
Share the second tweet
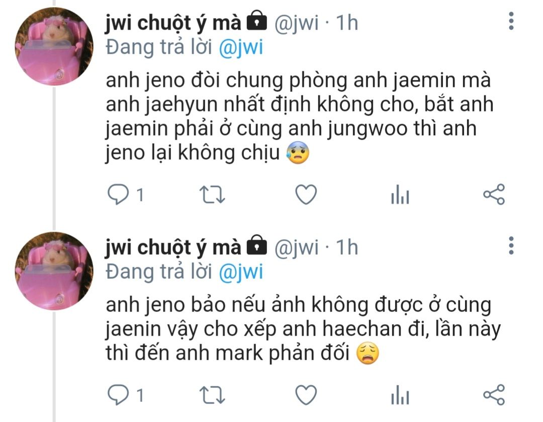(x=494, y=395)
